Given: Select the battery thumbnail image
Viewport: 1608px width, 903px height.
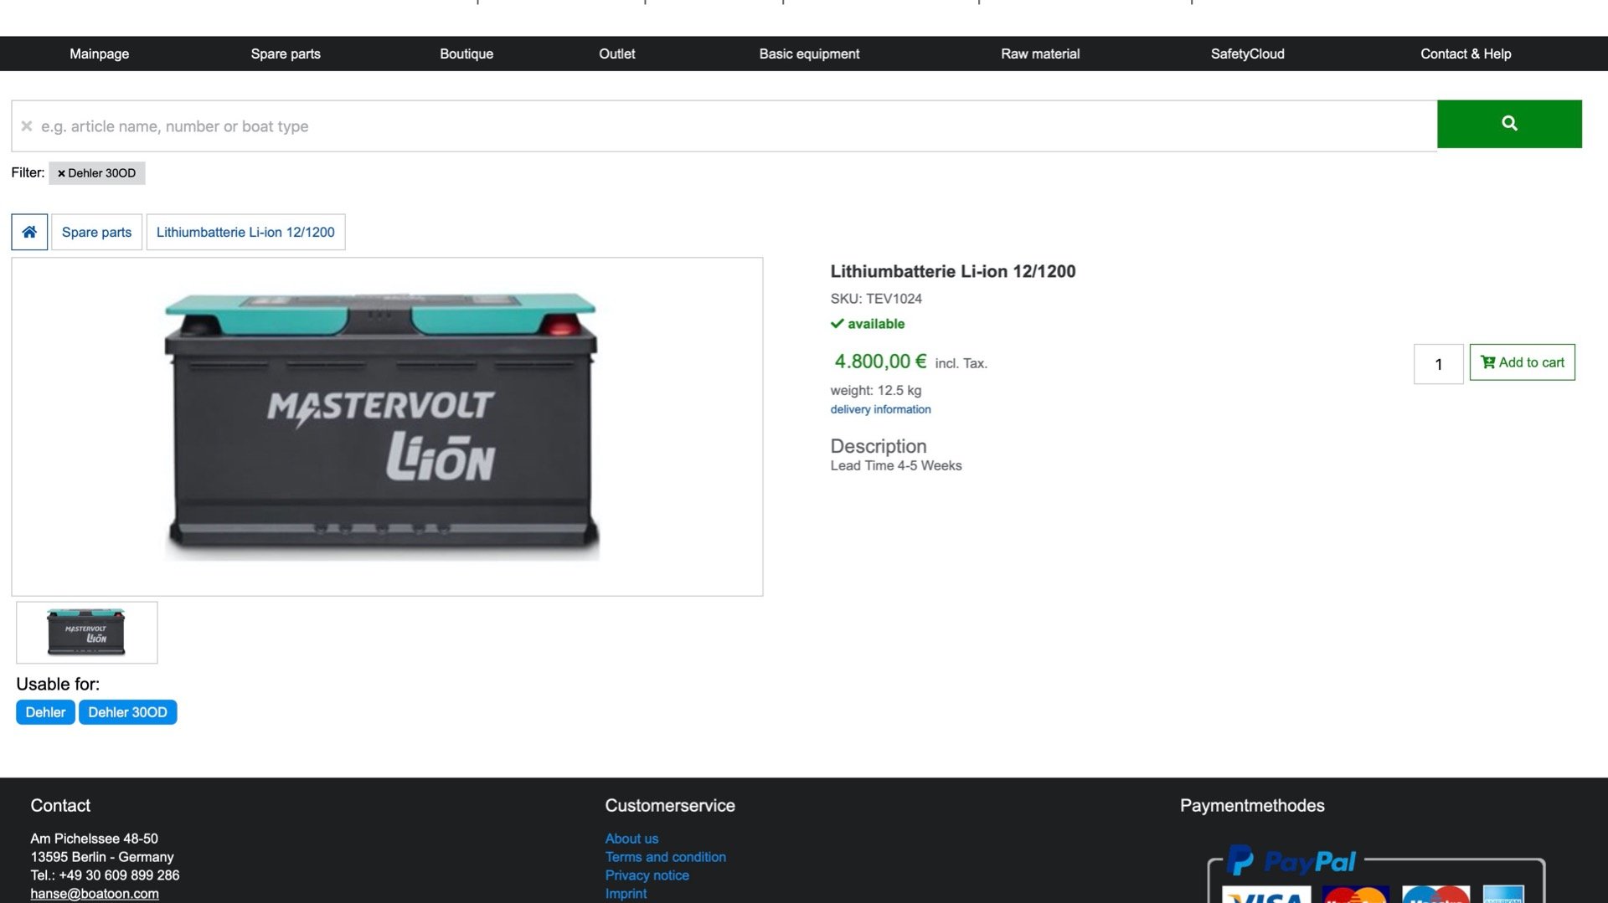Looking at the screenshot, I should (x=86, y=633).
